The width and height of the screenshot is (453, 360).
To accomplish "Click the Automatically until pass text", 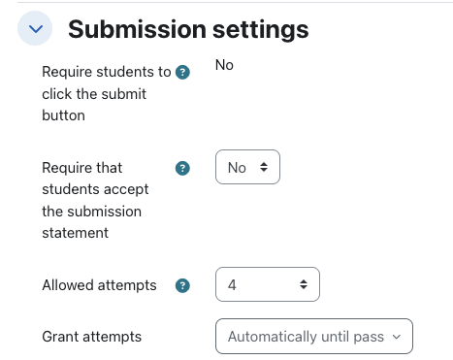I will 306,337.
